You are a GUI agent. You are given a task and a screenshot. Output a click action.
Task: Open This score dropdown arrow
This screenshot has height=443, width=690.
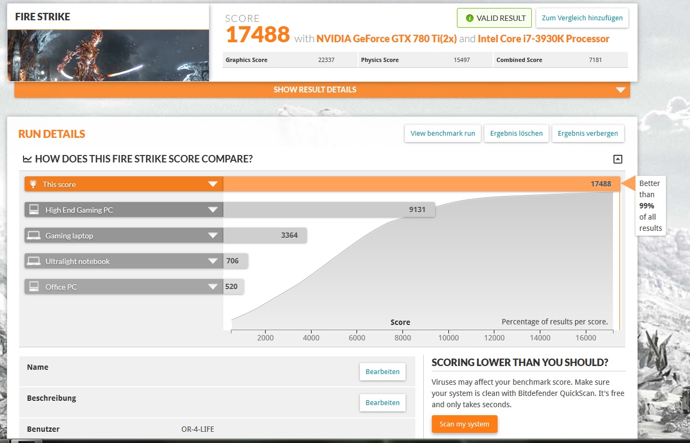[x=213, y=184]
